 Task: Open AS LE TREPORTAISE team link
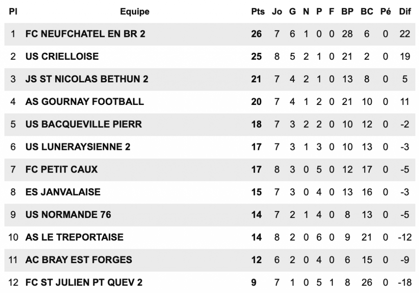(x=74, y=237)
